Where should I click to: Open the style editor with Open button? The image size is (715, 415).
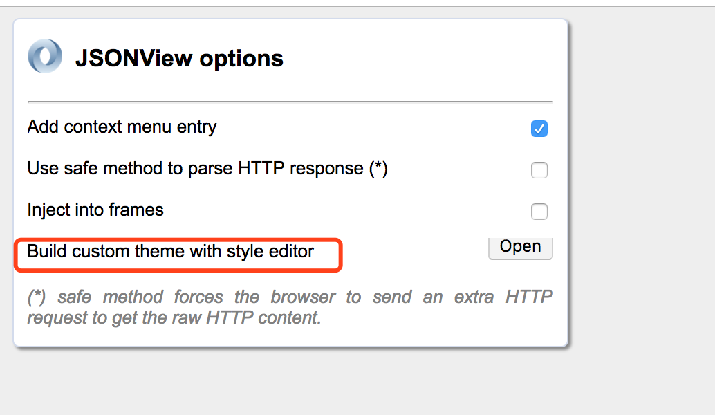click(x=520, y=248)
